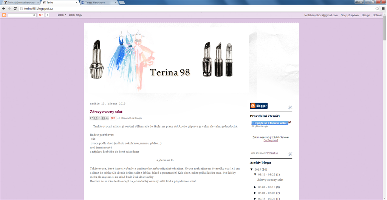The height and width of the screenshot is (200, 387).
Task: Open the 03/15 - 03/22 archive link
Action: click(267, 174)
